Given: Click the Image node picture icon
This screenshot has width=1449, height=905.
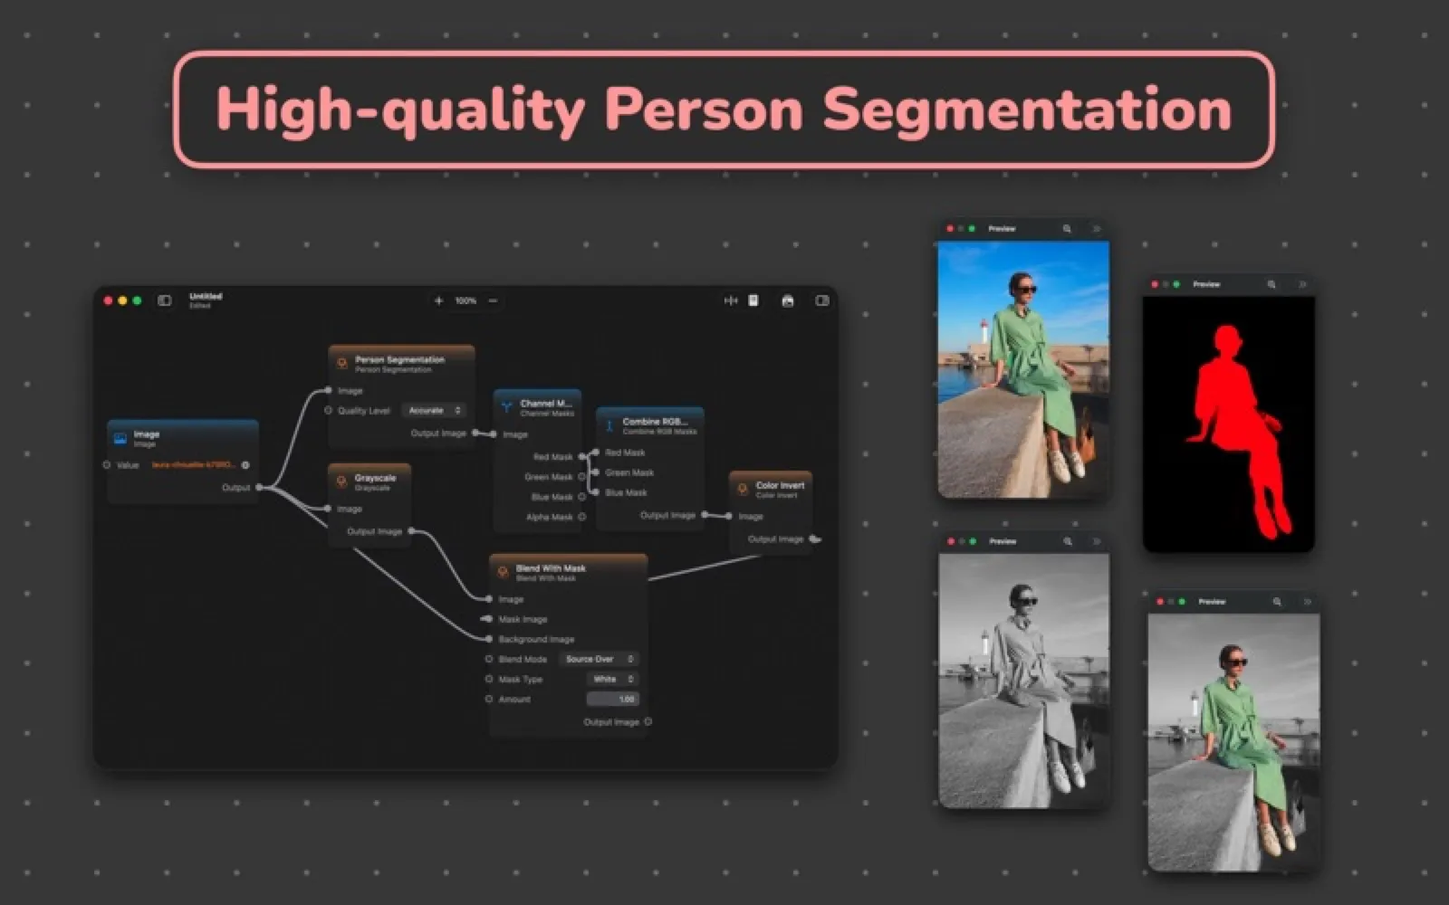Looking at the screenshot, I should click(120, 438).
